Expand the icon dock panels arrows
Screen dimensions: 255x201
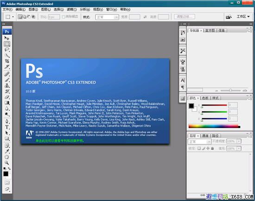click(185, 24)
